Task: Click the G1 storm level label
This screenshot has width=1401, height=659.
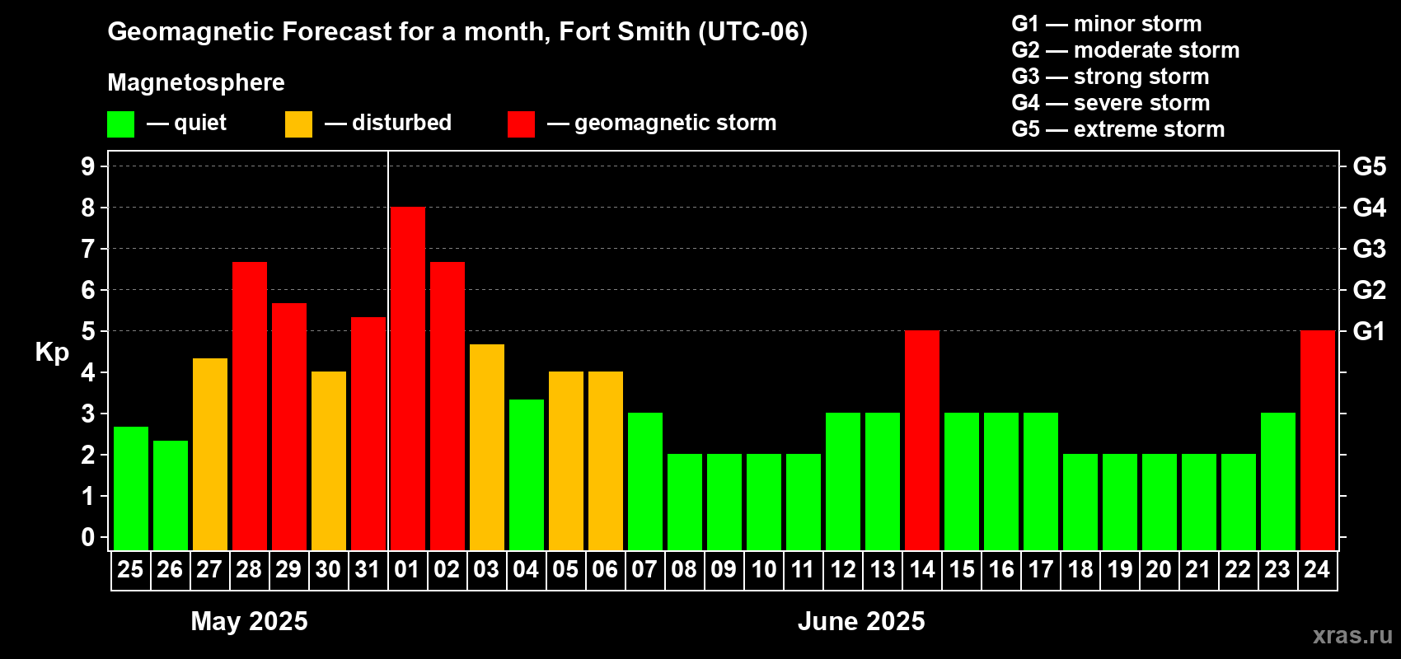Action: 1370,331
